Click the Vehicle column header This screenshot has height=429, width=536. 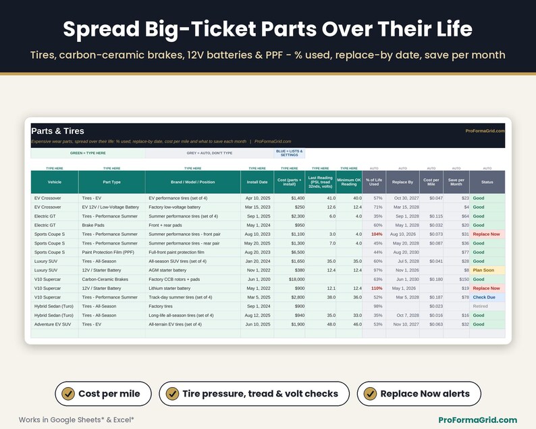[x=55, y=182]
